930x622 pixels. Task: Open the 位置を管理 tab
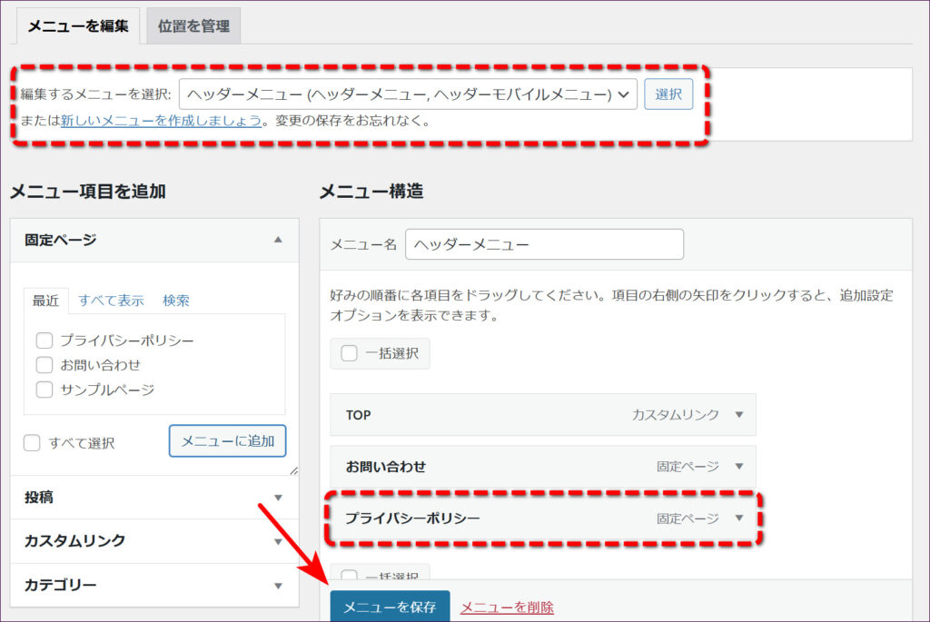click(x=193, y=26)
